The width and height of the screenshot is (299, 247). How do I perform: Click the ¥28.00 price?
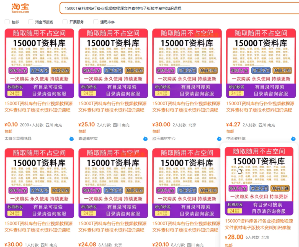pyautogui.click(x=234, y=237)
